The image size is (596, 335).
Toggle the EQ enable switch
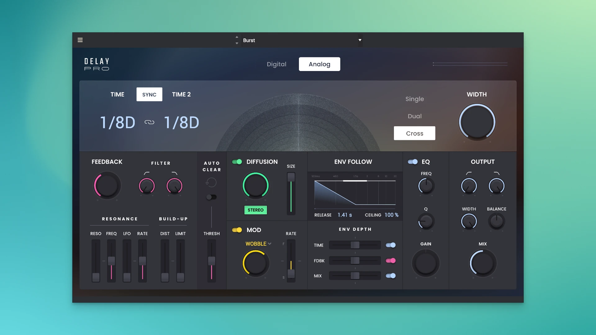coord(413,162)
